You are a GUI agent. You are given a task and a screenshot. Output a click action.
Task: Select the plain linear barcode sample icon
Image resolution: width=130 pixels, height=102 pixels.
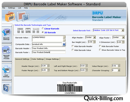click(20, 29)
